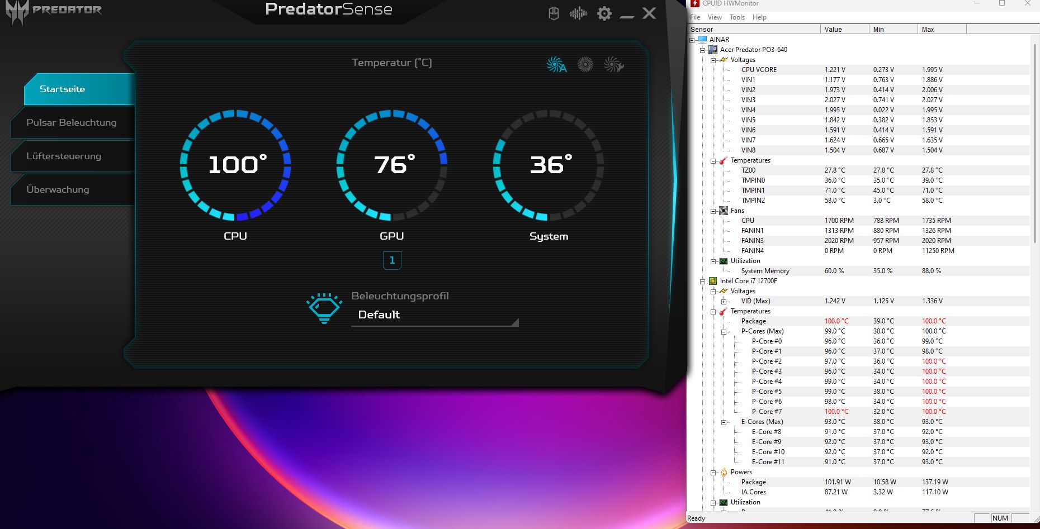Open the Beleuchtungsprofil Default dropdown
This screenshot has width=1040, height=529.
(x=435, y=315)
